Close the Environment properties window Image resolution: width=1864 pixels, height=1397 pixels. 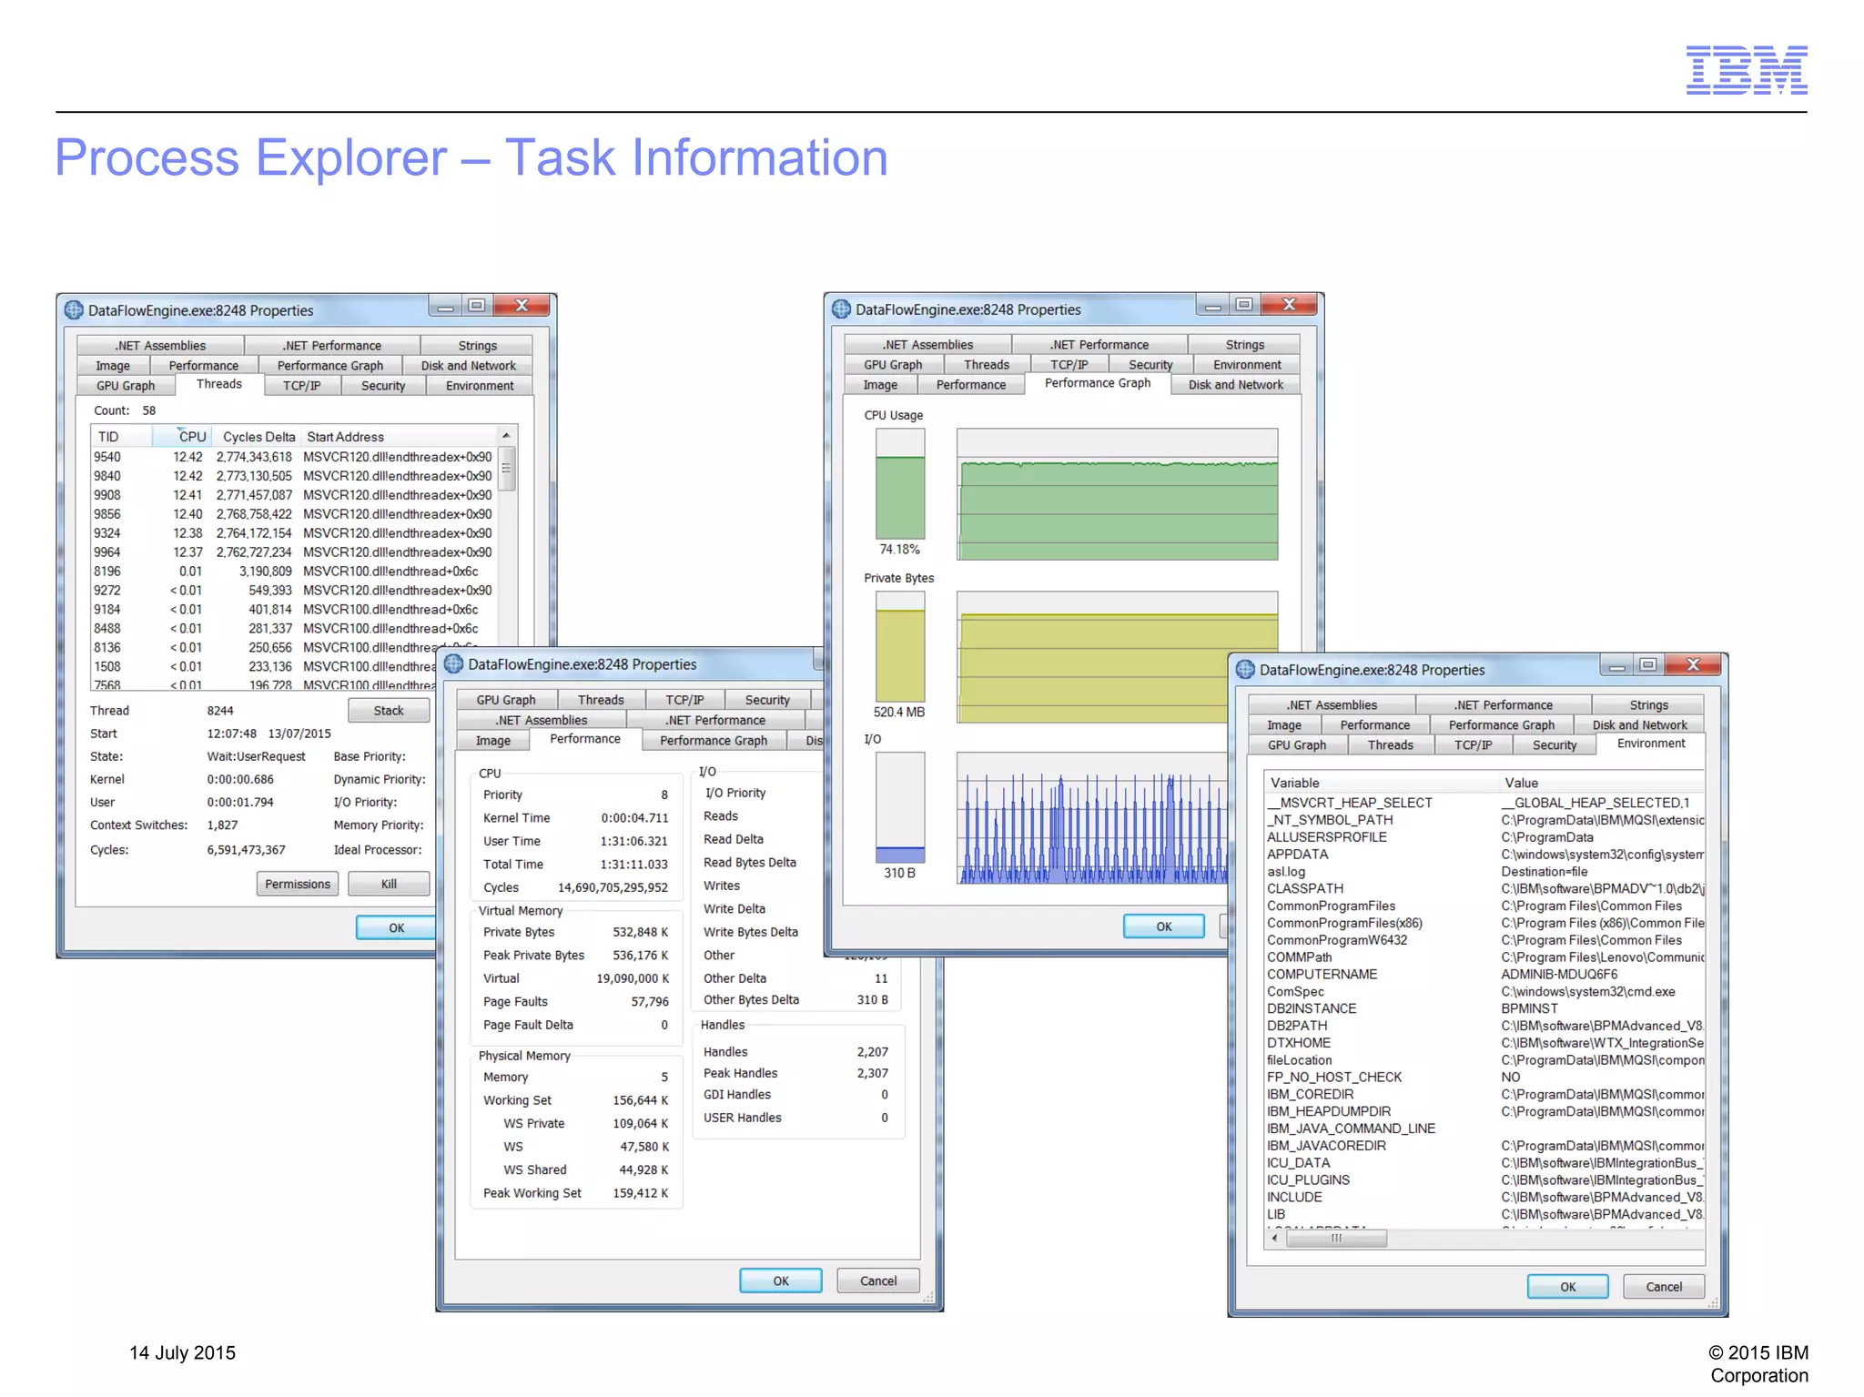coord(1693,665)
